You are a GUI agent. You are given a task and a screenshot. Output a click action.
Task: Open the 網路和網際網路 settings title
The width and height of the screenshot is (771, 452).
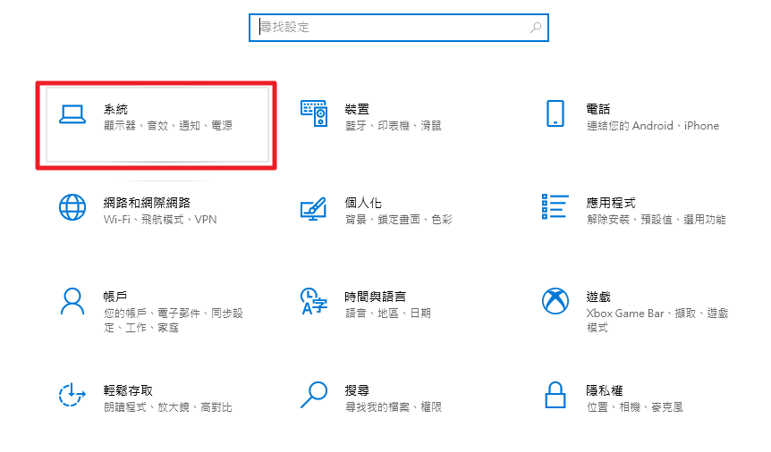coord(147,203)
